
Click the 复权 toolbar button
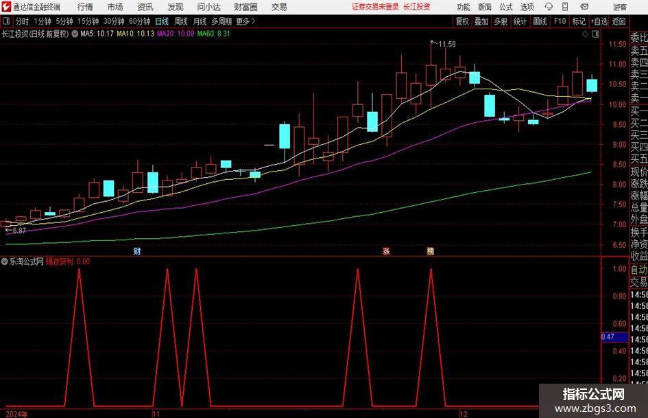point(462,21)
